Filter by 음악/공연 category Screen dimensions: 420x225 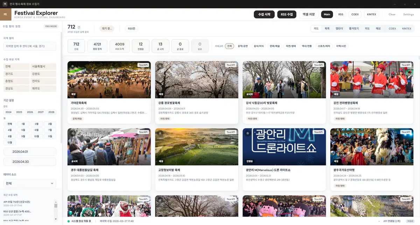click(x=243, y=46)
